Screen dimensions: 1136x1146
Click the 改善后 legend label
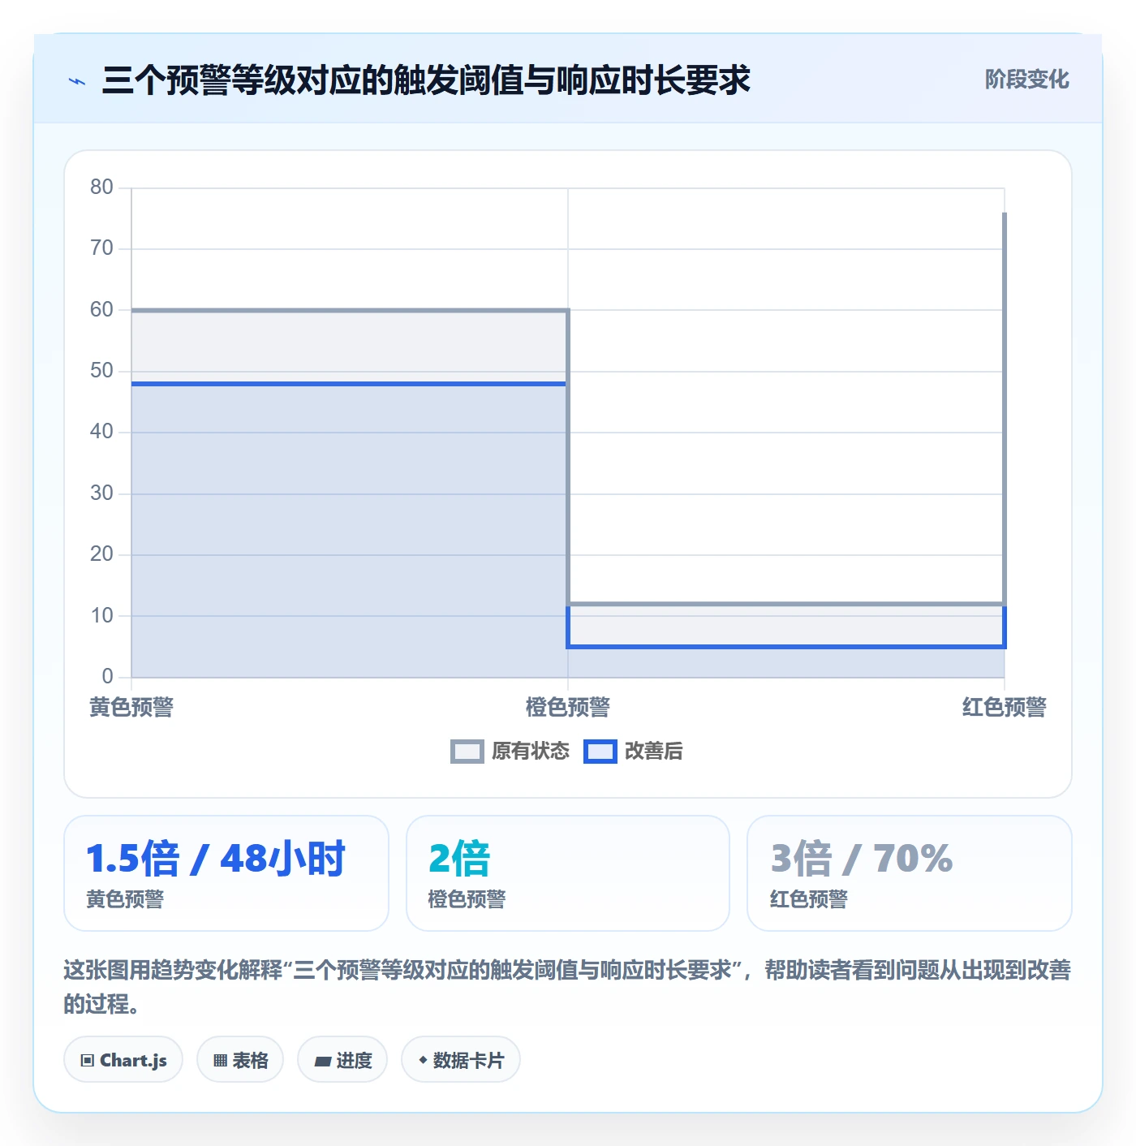(x=654, y=752)
